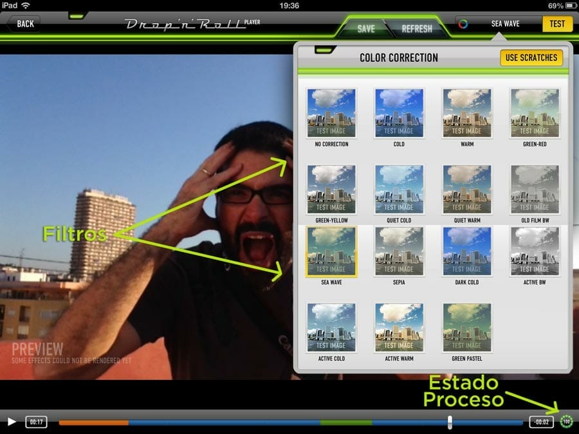Select No Correction to remove filters

pos(331,114)
